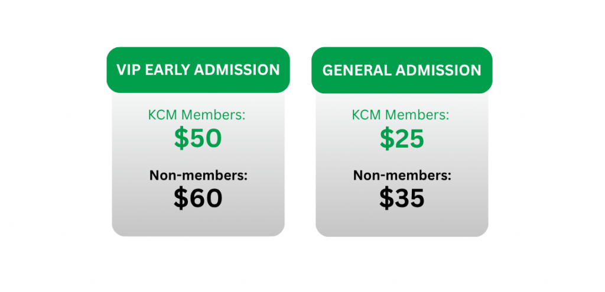The height and width of the screenshot is (292, 605).
Task: Click the $25 general member price
Action: coord(402,137)
